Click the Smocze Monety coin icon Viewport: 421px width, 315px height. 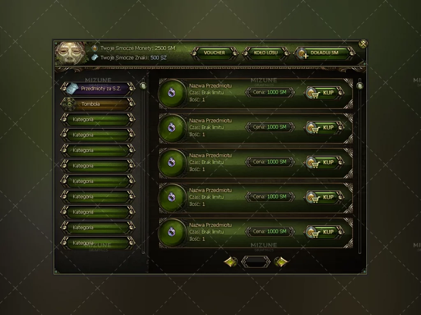click(x=95, y=48)
